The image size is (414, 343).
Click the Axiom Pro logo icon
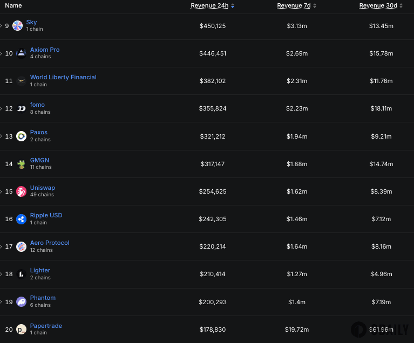(21, 53)
